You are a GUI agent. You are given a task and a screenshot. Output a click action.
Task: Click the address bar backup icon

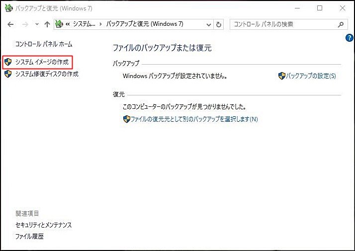point(59,24)
